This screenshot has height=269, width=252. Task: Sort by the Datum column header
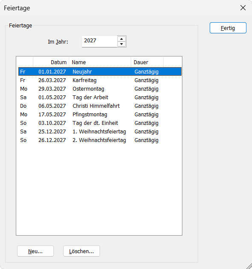coord(51,62)
